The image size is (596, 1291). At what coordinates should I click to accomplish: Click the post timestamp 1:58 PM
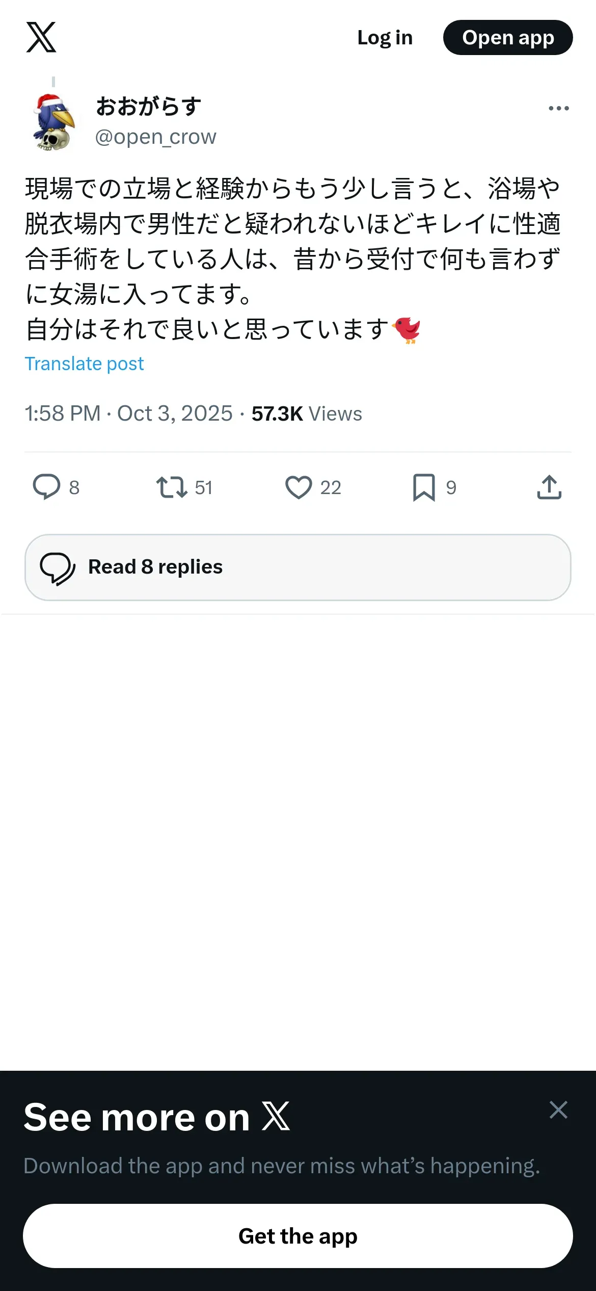click(x=63, y=414)
